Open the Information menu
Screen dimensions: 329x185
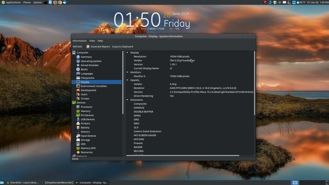pos(80,41)
